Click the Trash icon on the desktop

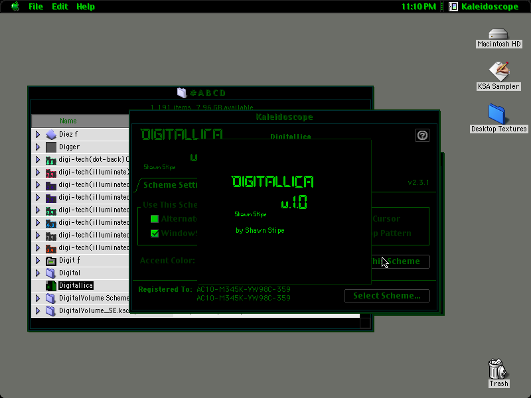coord(497,369)
